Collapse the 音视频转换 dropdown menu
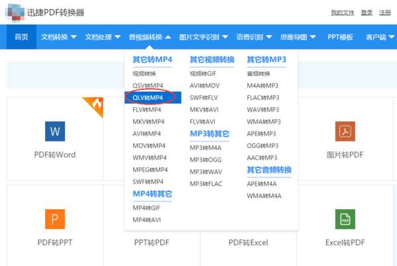 coord(150,37)
